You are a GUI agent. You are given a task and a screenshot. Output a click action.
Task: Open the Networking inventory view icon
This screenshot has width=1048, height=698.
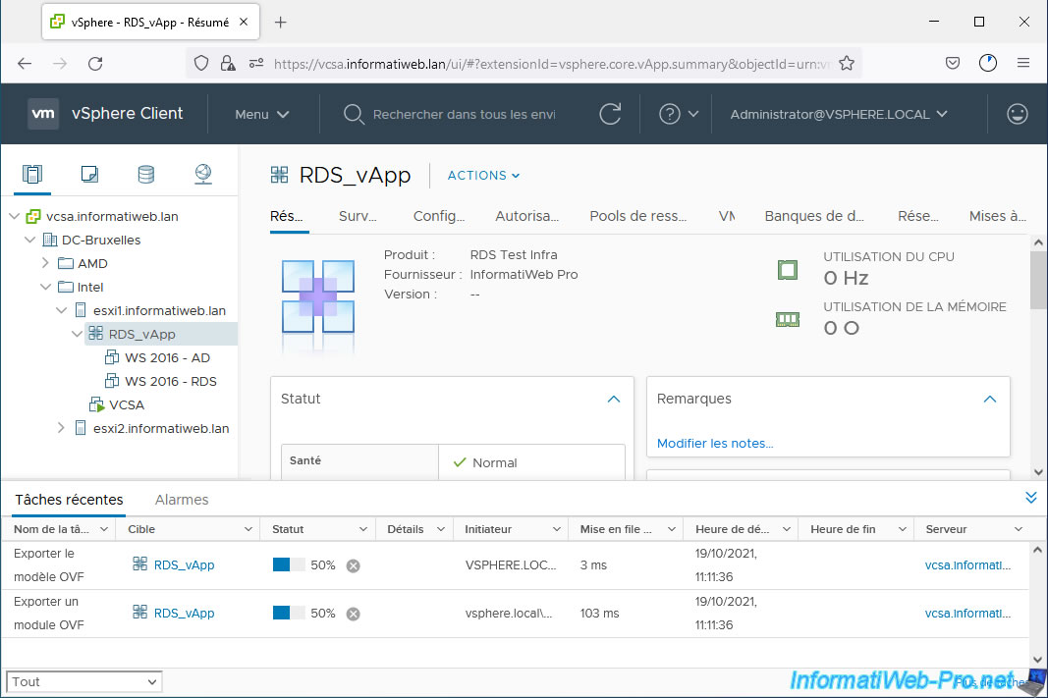point(203,175)
